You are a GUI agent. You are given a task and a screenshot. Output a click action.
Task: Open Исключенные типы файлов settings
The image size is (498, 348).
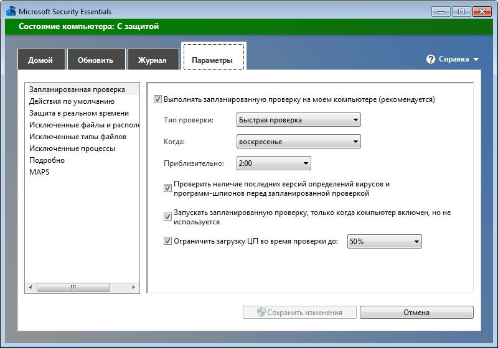coord(78,137)
